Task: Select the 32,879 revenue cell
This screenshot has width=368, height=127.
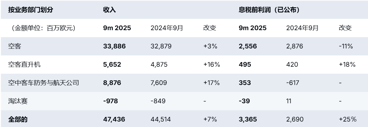Action: click(x=161, y=46)
